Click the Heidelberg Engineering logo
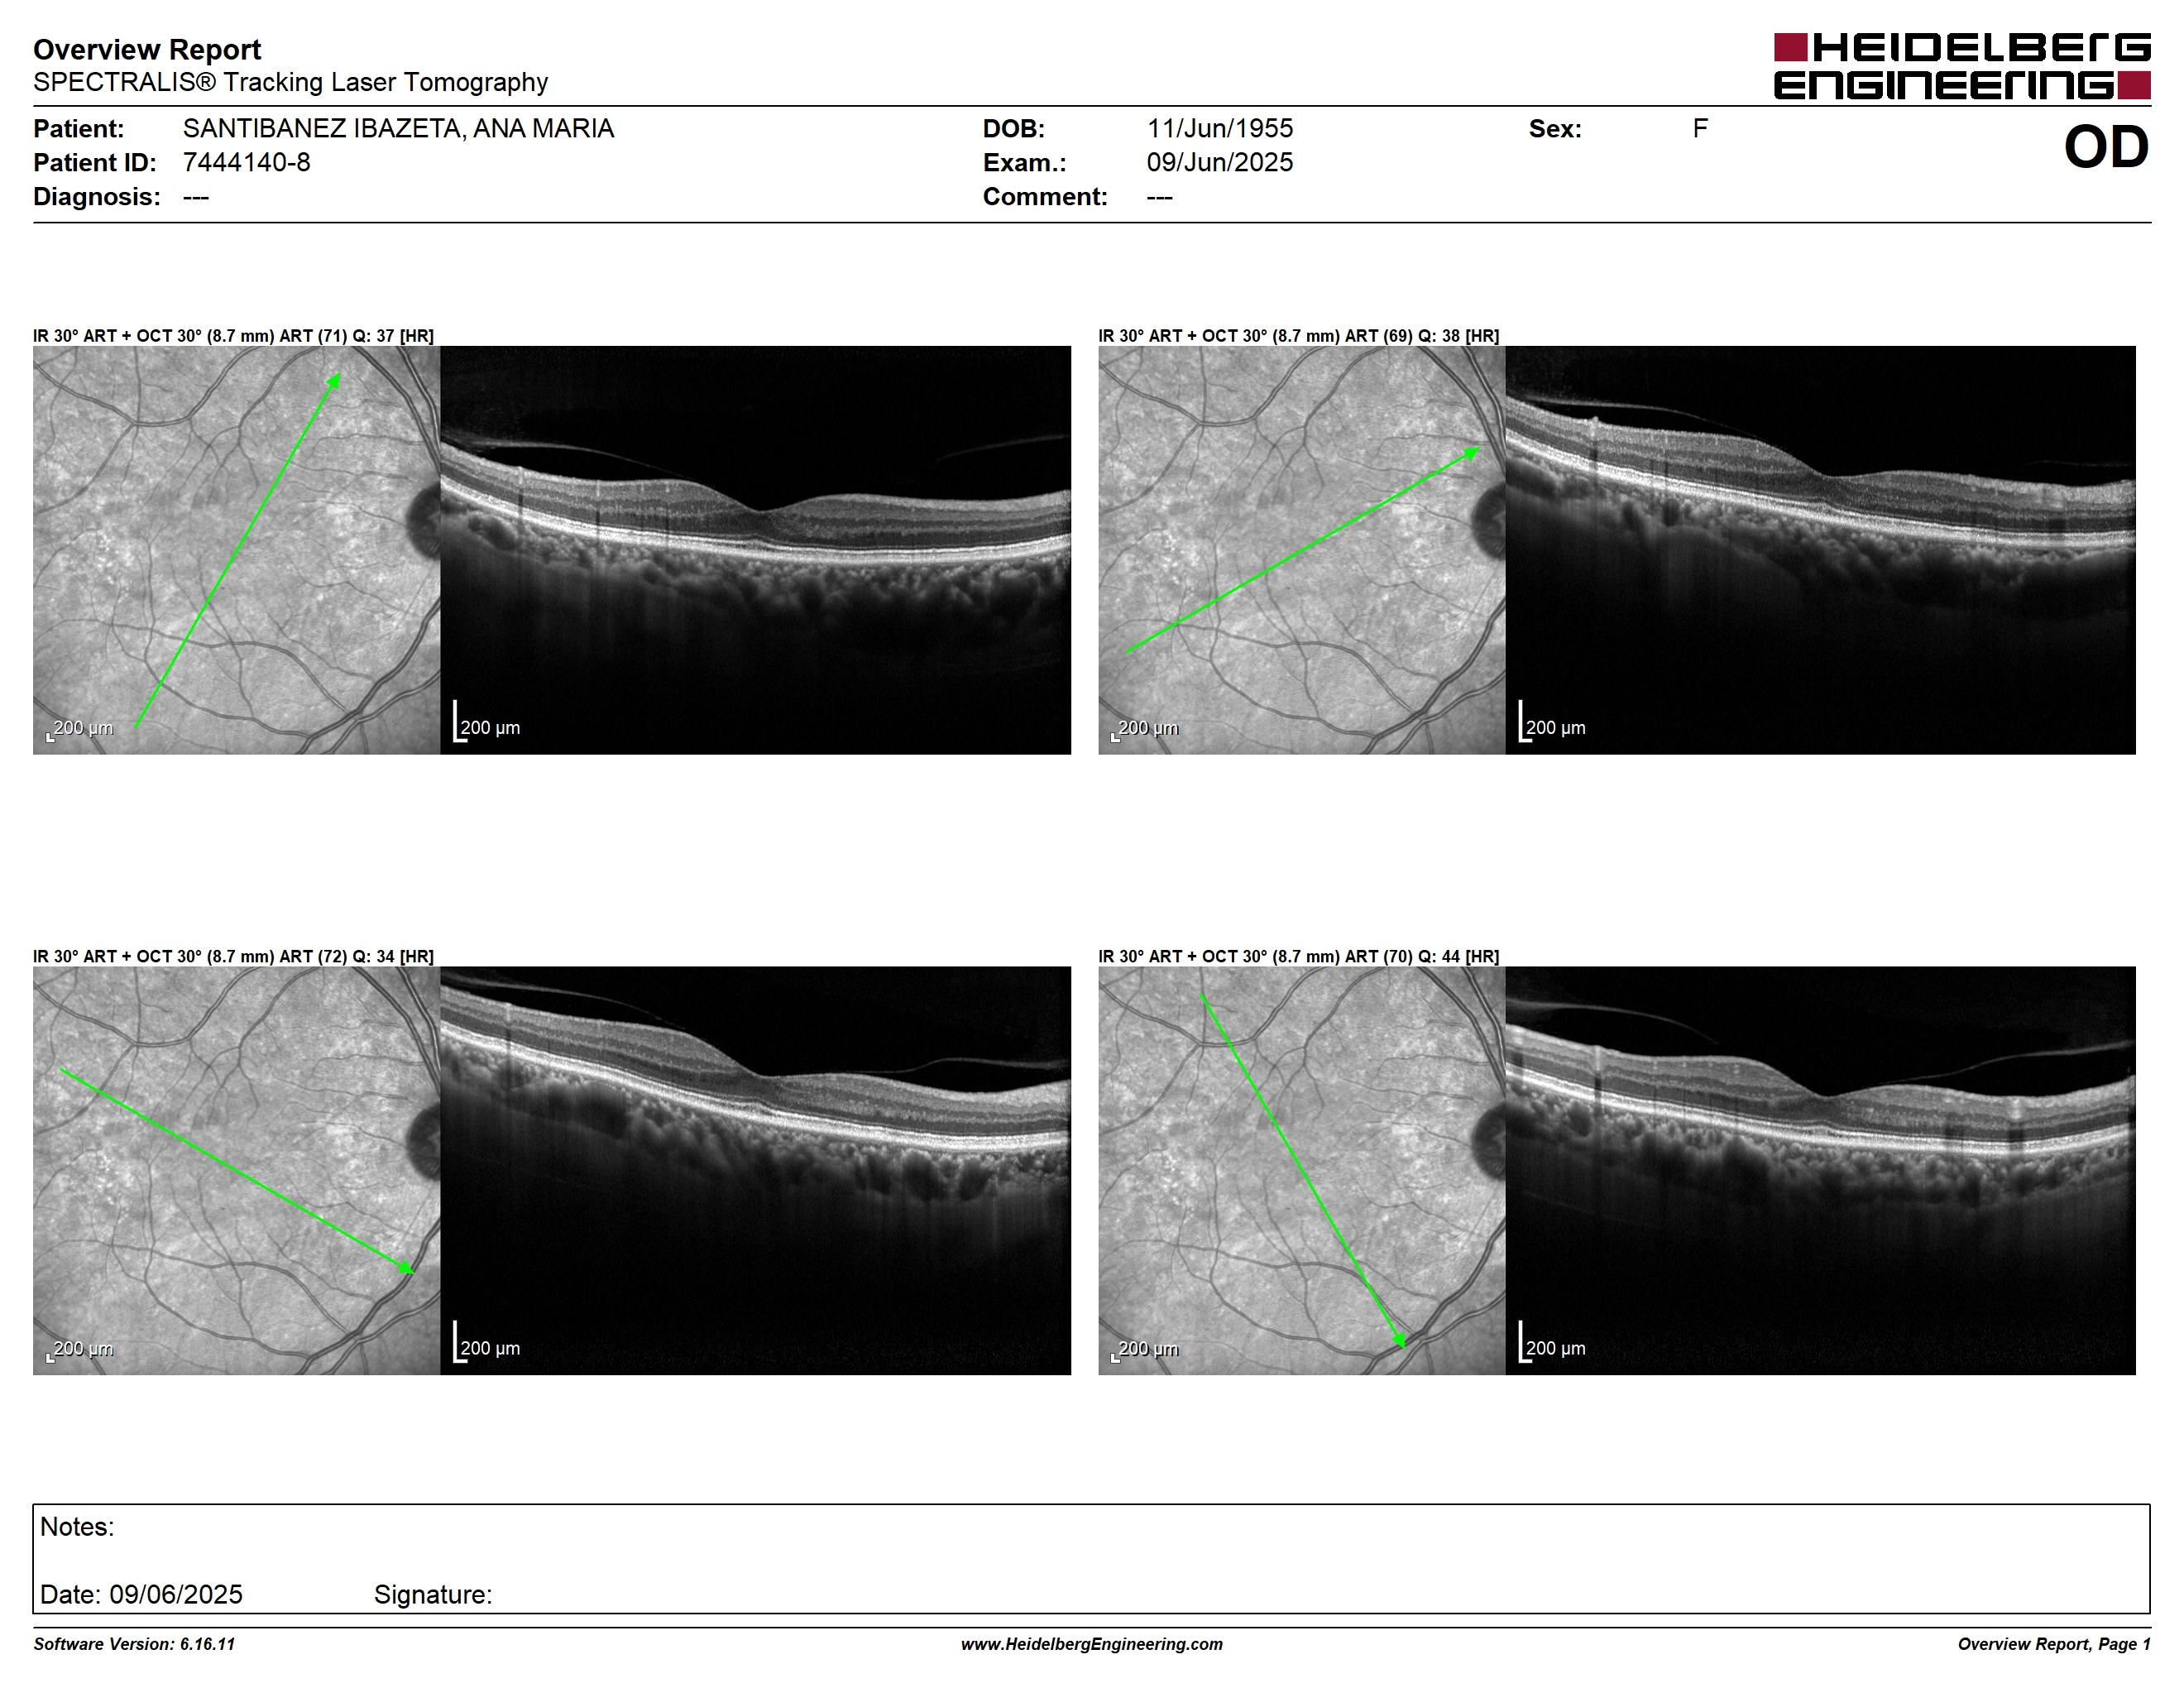This screenshot has height=1688, width=2184. coord(1962,66)
